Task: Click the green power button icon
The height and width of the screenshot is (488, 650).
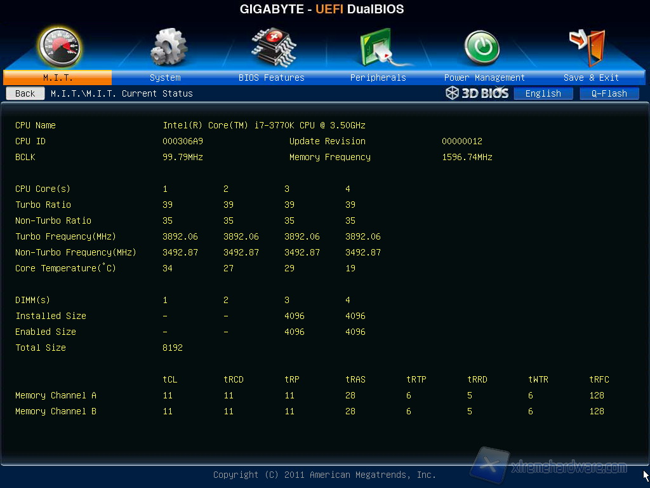Action: (x=482, y=48)
